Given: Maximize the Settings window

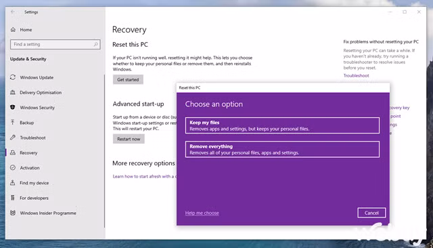Looking at the screenshot, I should 405,12.
